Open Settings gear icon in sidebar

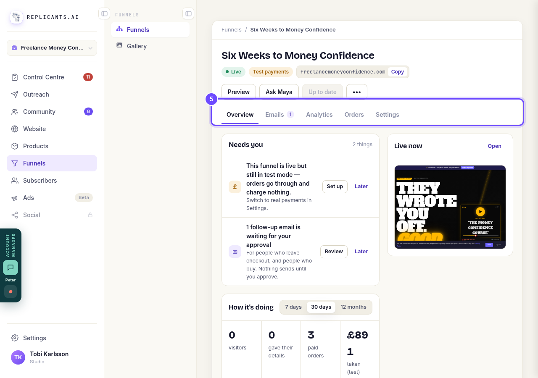[15, 338]
